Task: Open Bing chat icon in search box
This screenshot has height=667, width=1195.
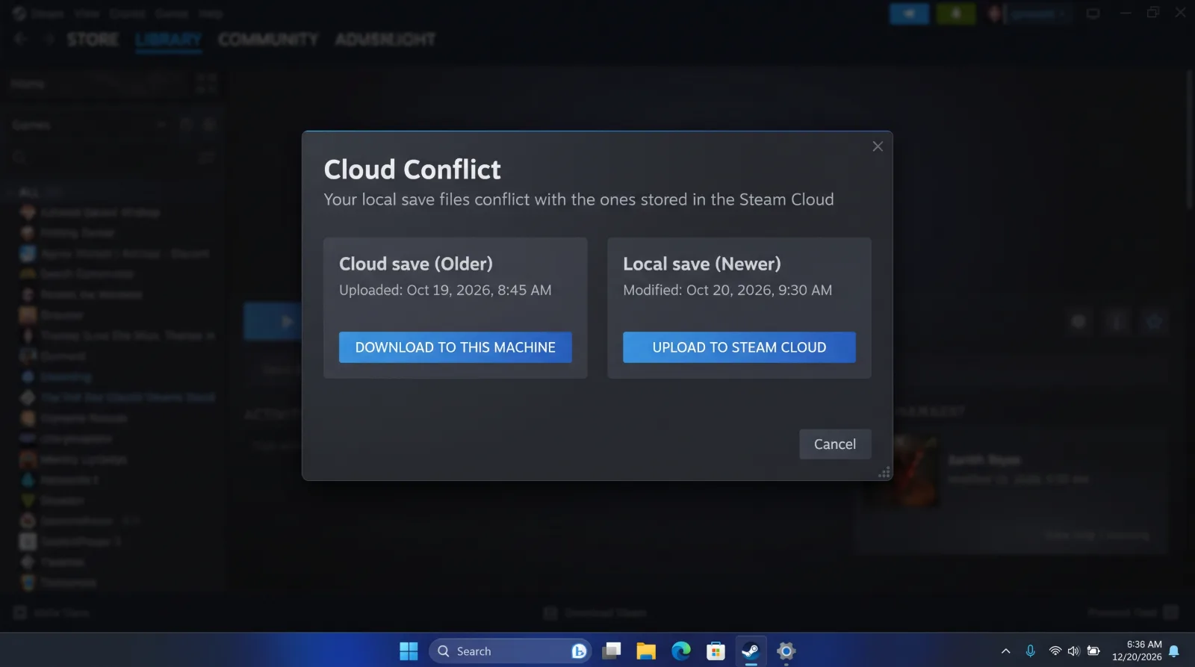Action: (x=579, y=651)
